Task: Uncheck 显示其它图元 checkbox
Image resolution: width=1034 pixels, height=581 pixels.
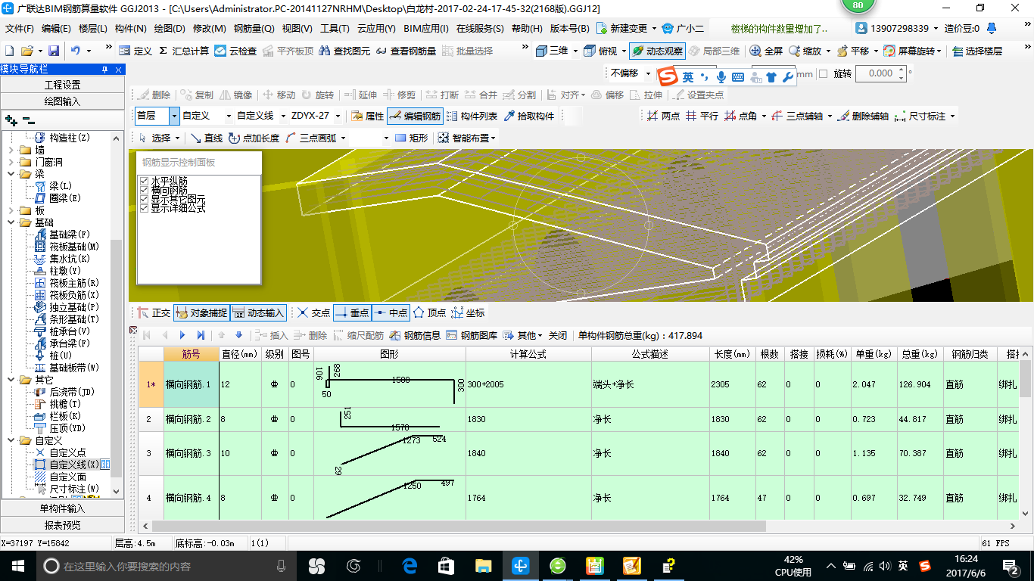Action: coord(145,199)
